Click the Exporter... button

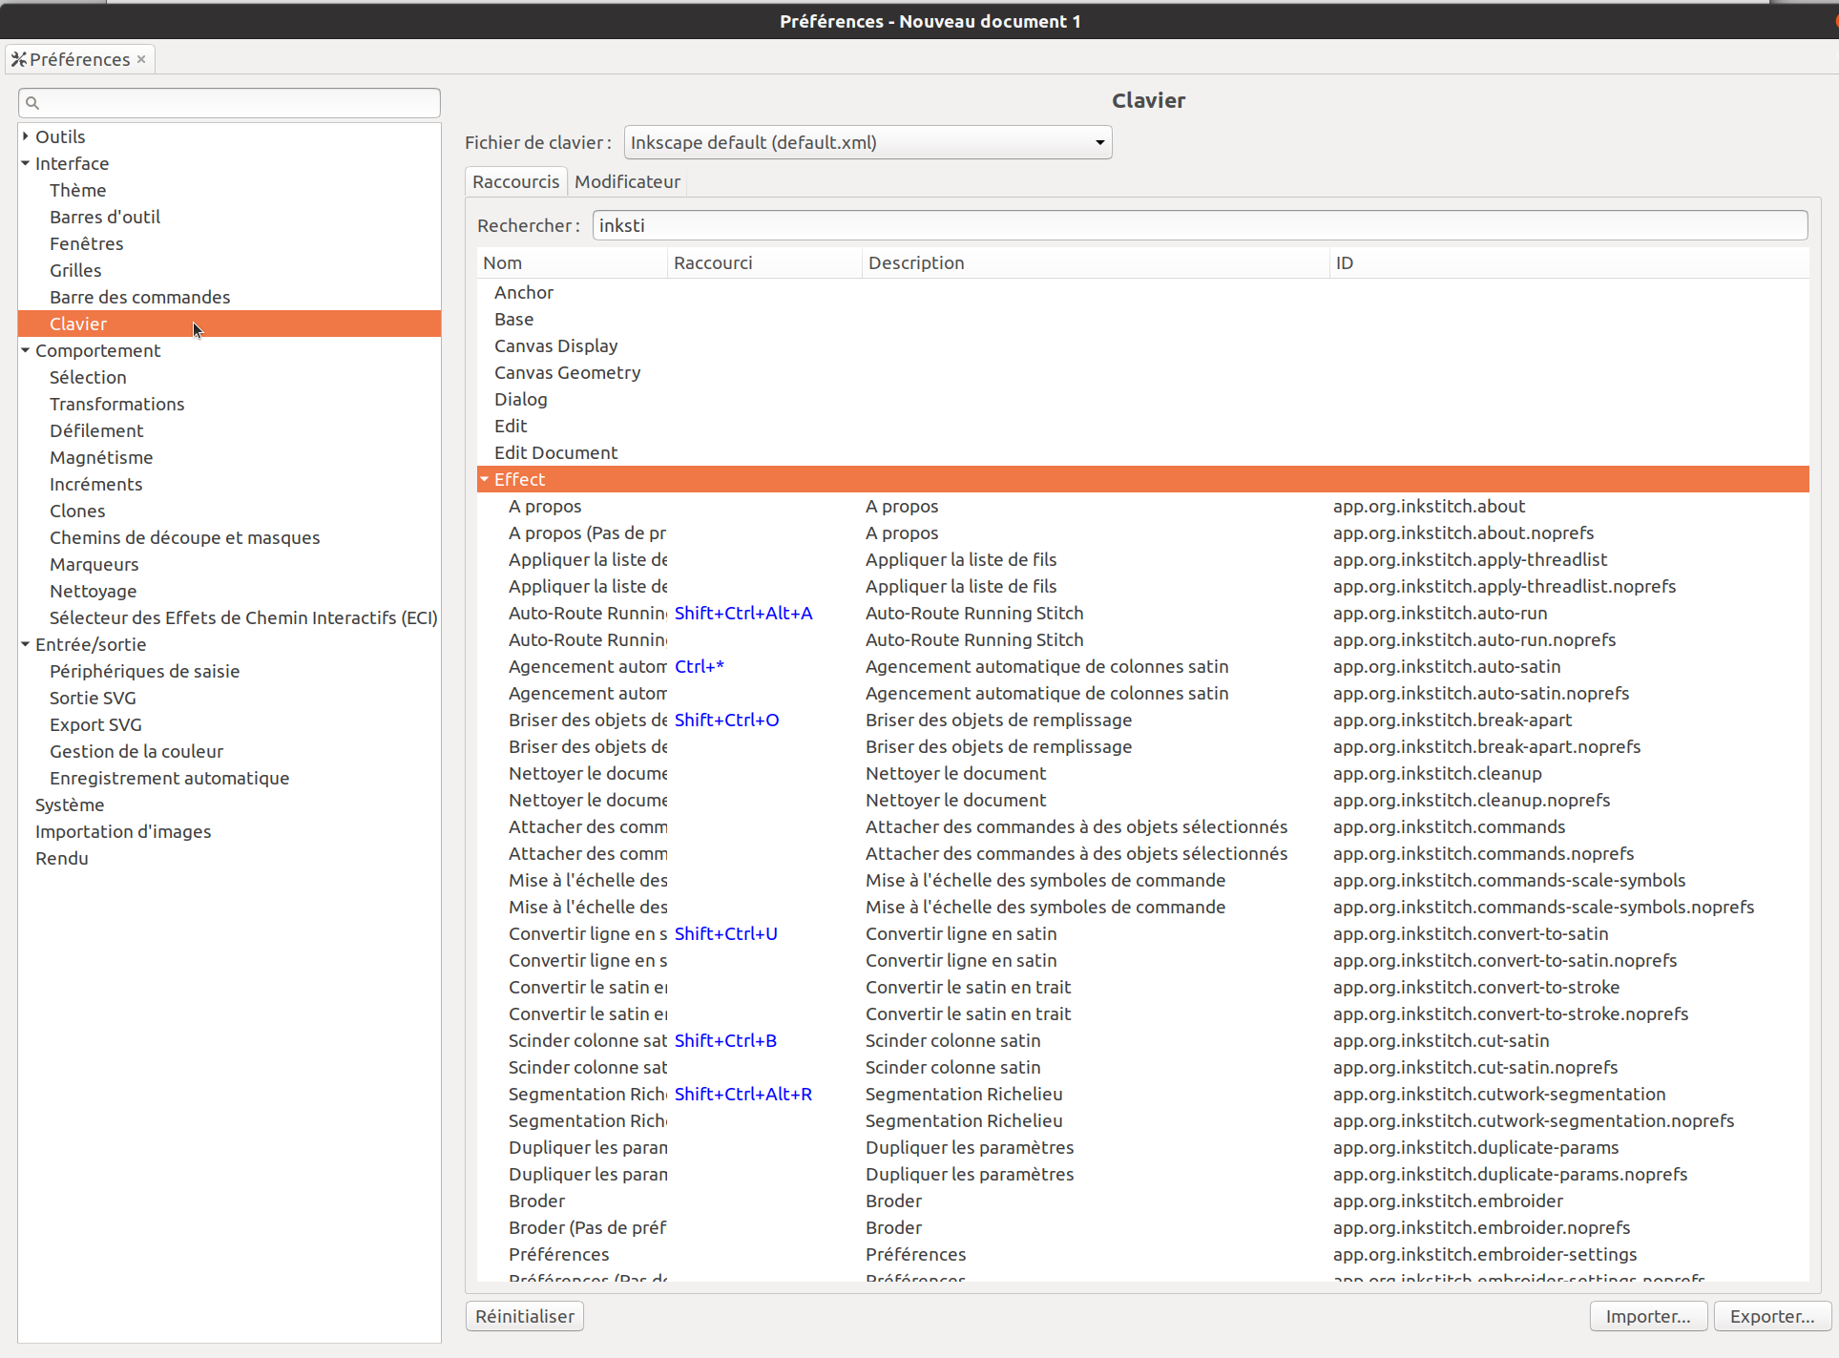[1772, 1316]
